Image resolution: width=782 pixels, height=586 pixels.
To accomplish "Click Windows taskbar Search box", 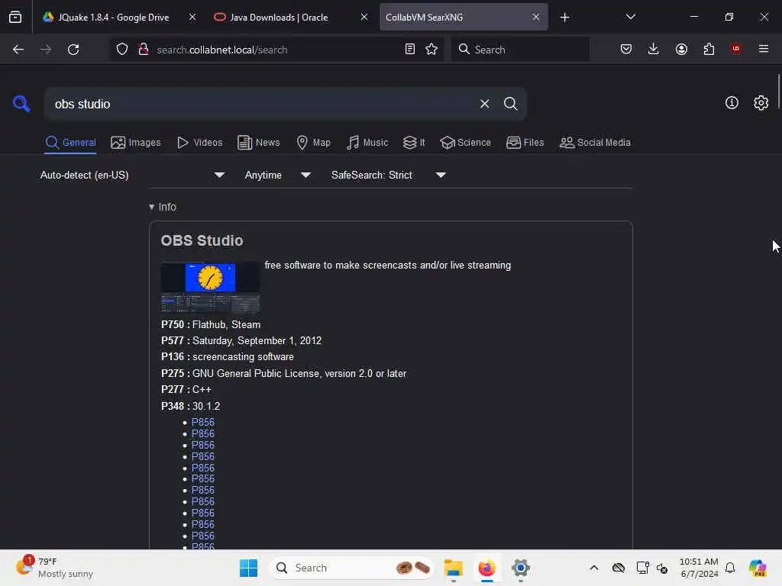I will click(351, 568).
